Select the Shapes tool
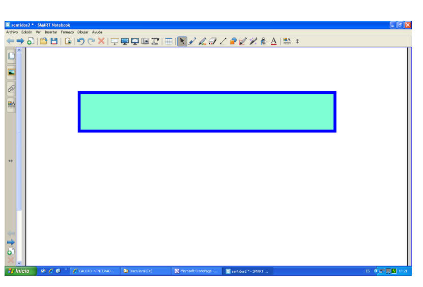Screen dimensions: 423x287 click(x=233, y=41)
